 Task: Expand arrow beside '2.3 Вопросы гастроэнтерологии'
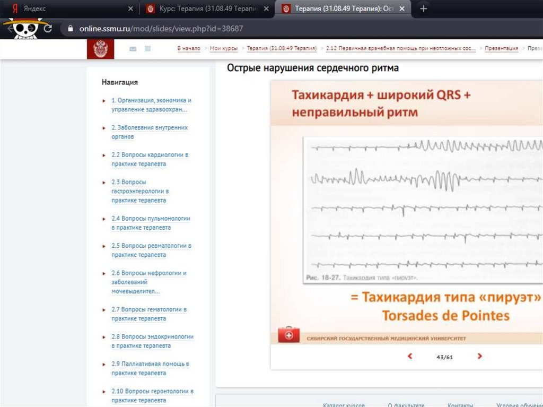click(104, 183)
